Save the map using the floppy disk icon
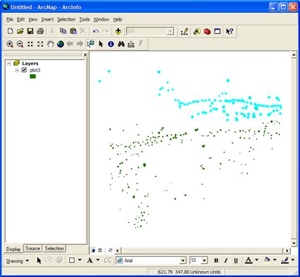Image resolution: width=300 pixels, height=277 pixels. coord(30,31)
